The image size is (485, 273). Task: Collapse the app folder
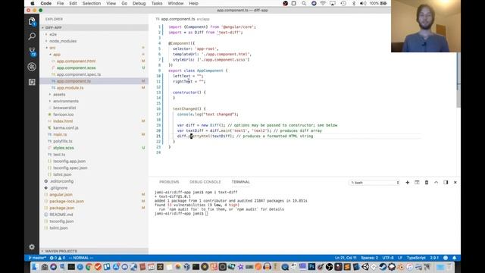[x=56, y=55]
